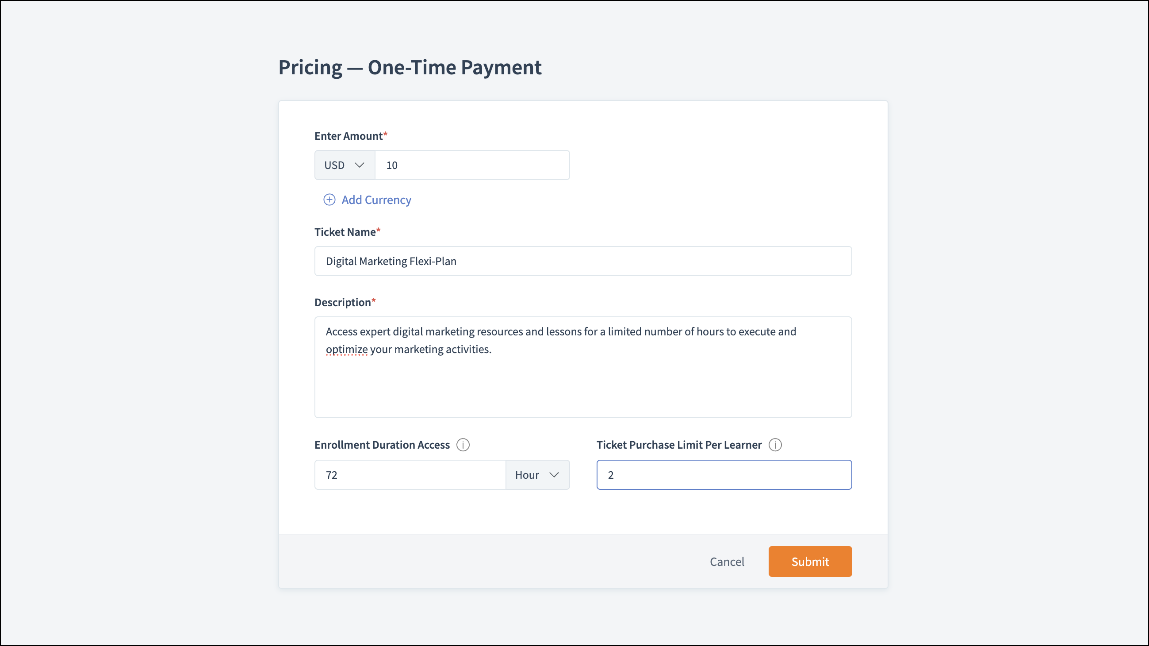Image resolution: width=1149 pixels, height=646 pixels.
Task: Click the plus icon beside Add Currency
Action: tap(329, 200)
